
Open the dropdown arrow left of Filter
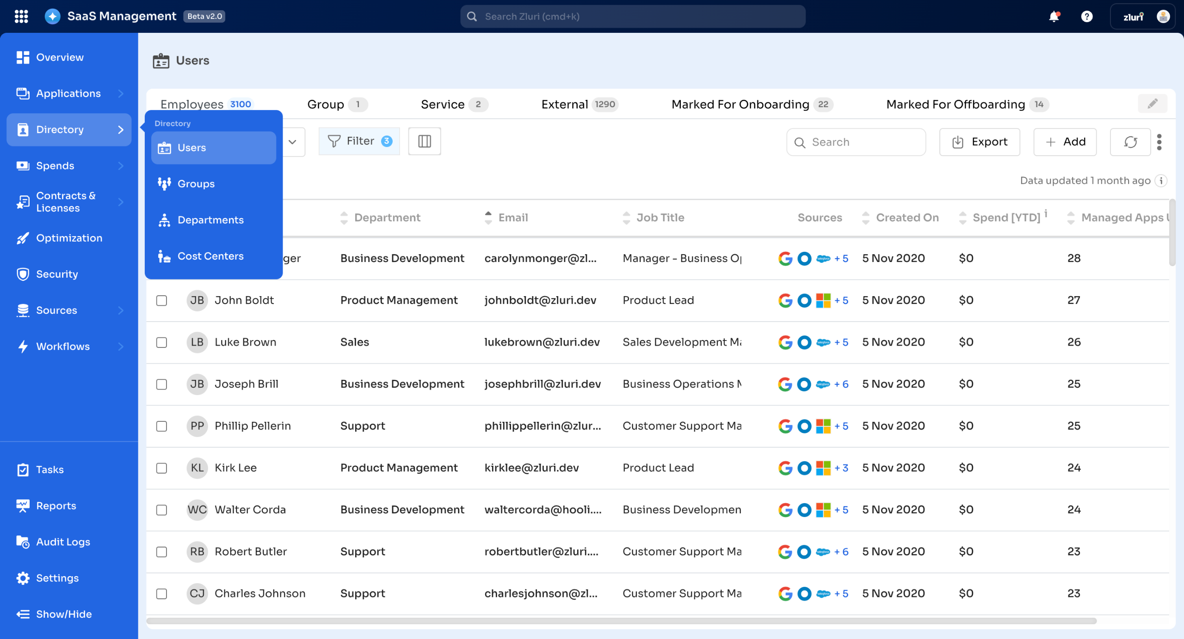292,142
